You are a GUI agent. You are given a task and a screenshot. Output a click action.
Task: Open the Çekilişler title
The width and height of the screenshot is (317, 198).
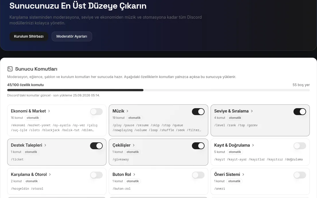(122, 145)
